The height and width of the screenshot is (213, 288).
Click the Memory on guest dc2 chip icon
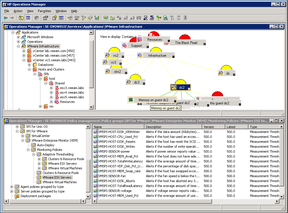coord(131,100)
